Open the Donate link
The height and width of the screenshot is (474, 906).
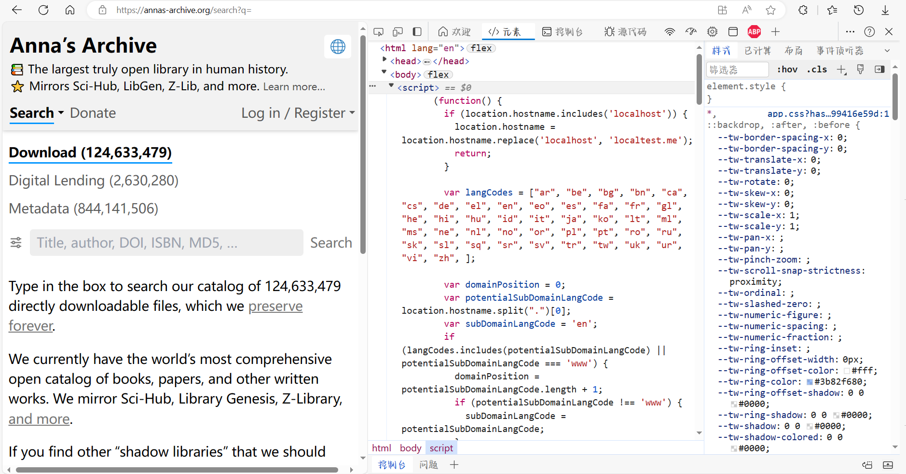[93, 113]
